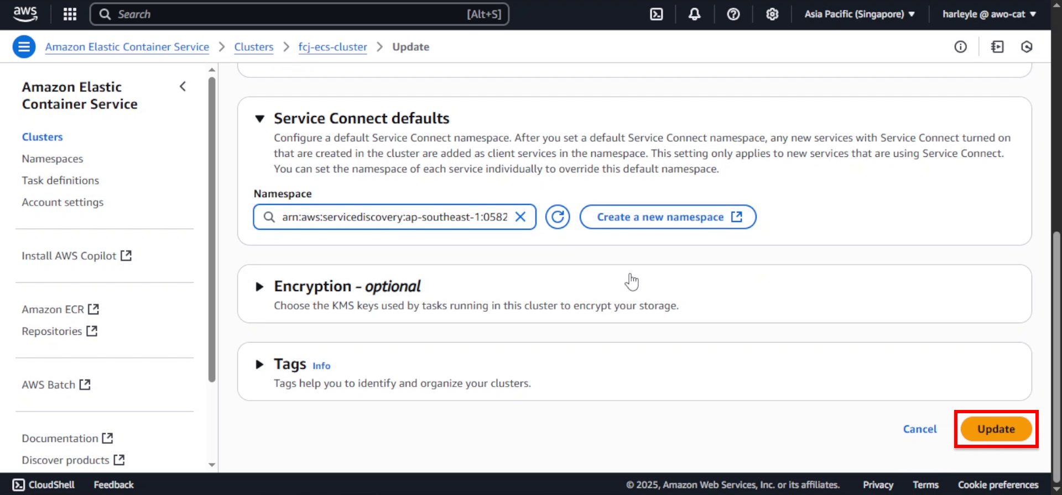Collapse the Service Connect defaults section
Image resolution: width=1062 pixels, height=495 pixels.
coord(259,118)
